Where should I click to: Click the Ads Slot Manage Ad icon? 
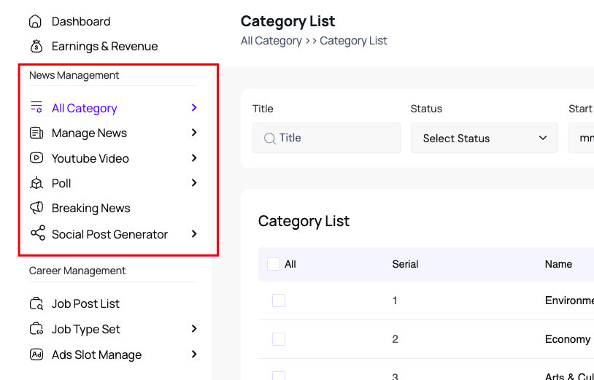(36, 354)
